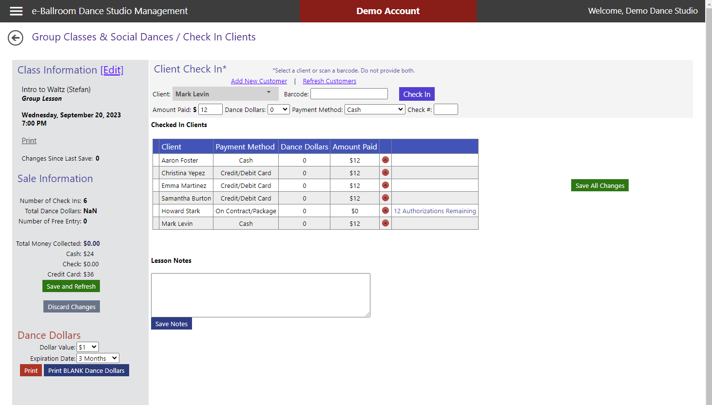Open the hamburger navigation menu
Viewport: 712px width, 405px height.
point(16,11)
